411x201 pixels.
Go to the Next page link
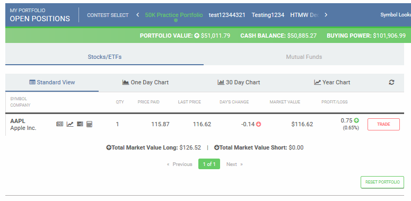pyautogui.click(x=234, y=164)
